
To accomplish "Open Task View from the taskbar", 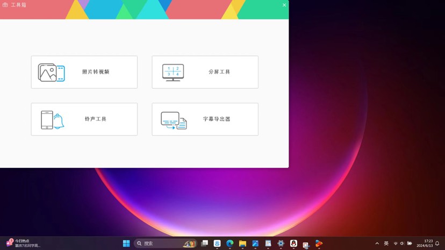I will [x=204, y=244].
